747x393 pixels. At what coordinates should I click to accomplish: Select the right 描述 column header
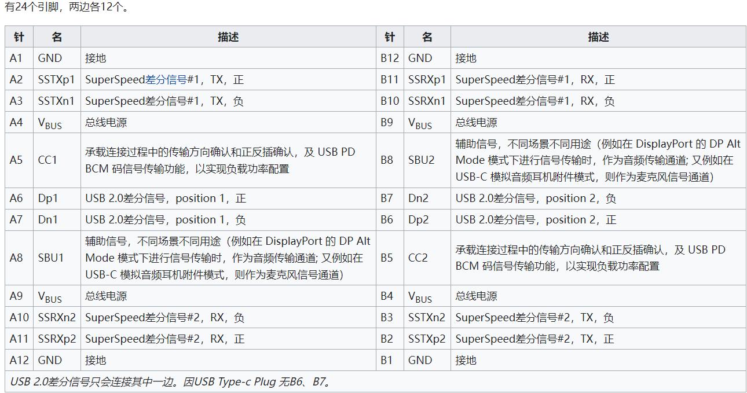598,36
